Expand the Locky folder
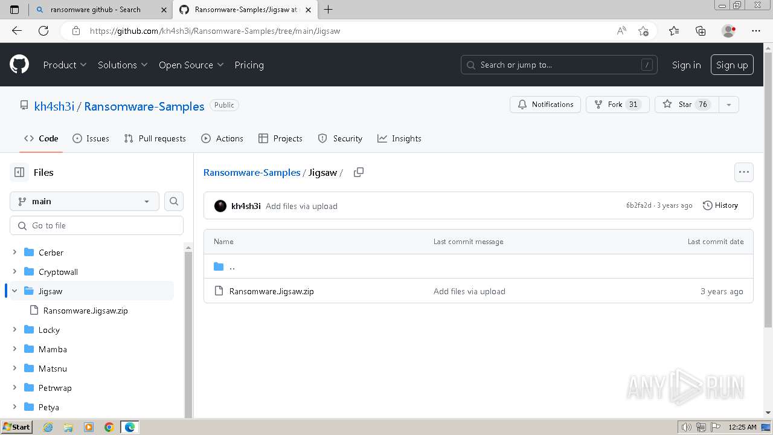 click(14, 330)
